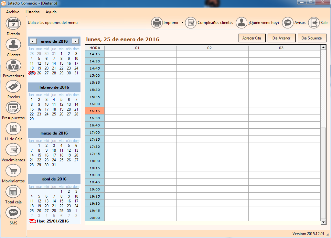Open the Precios price tag icon

13,87
